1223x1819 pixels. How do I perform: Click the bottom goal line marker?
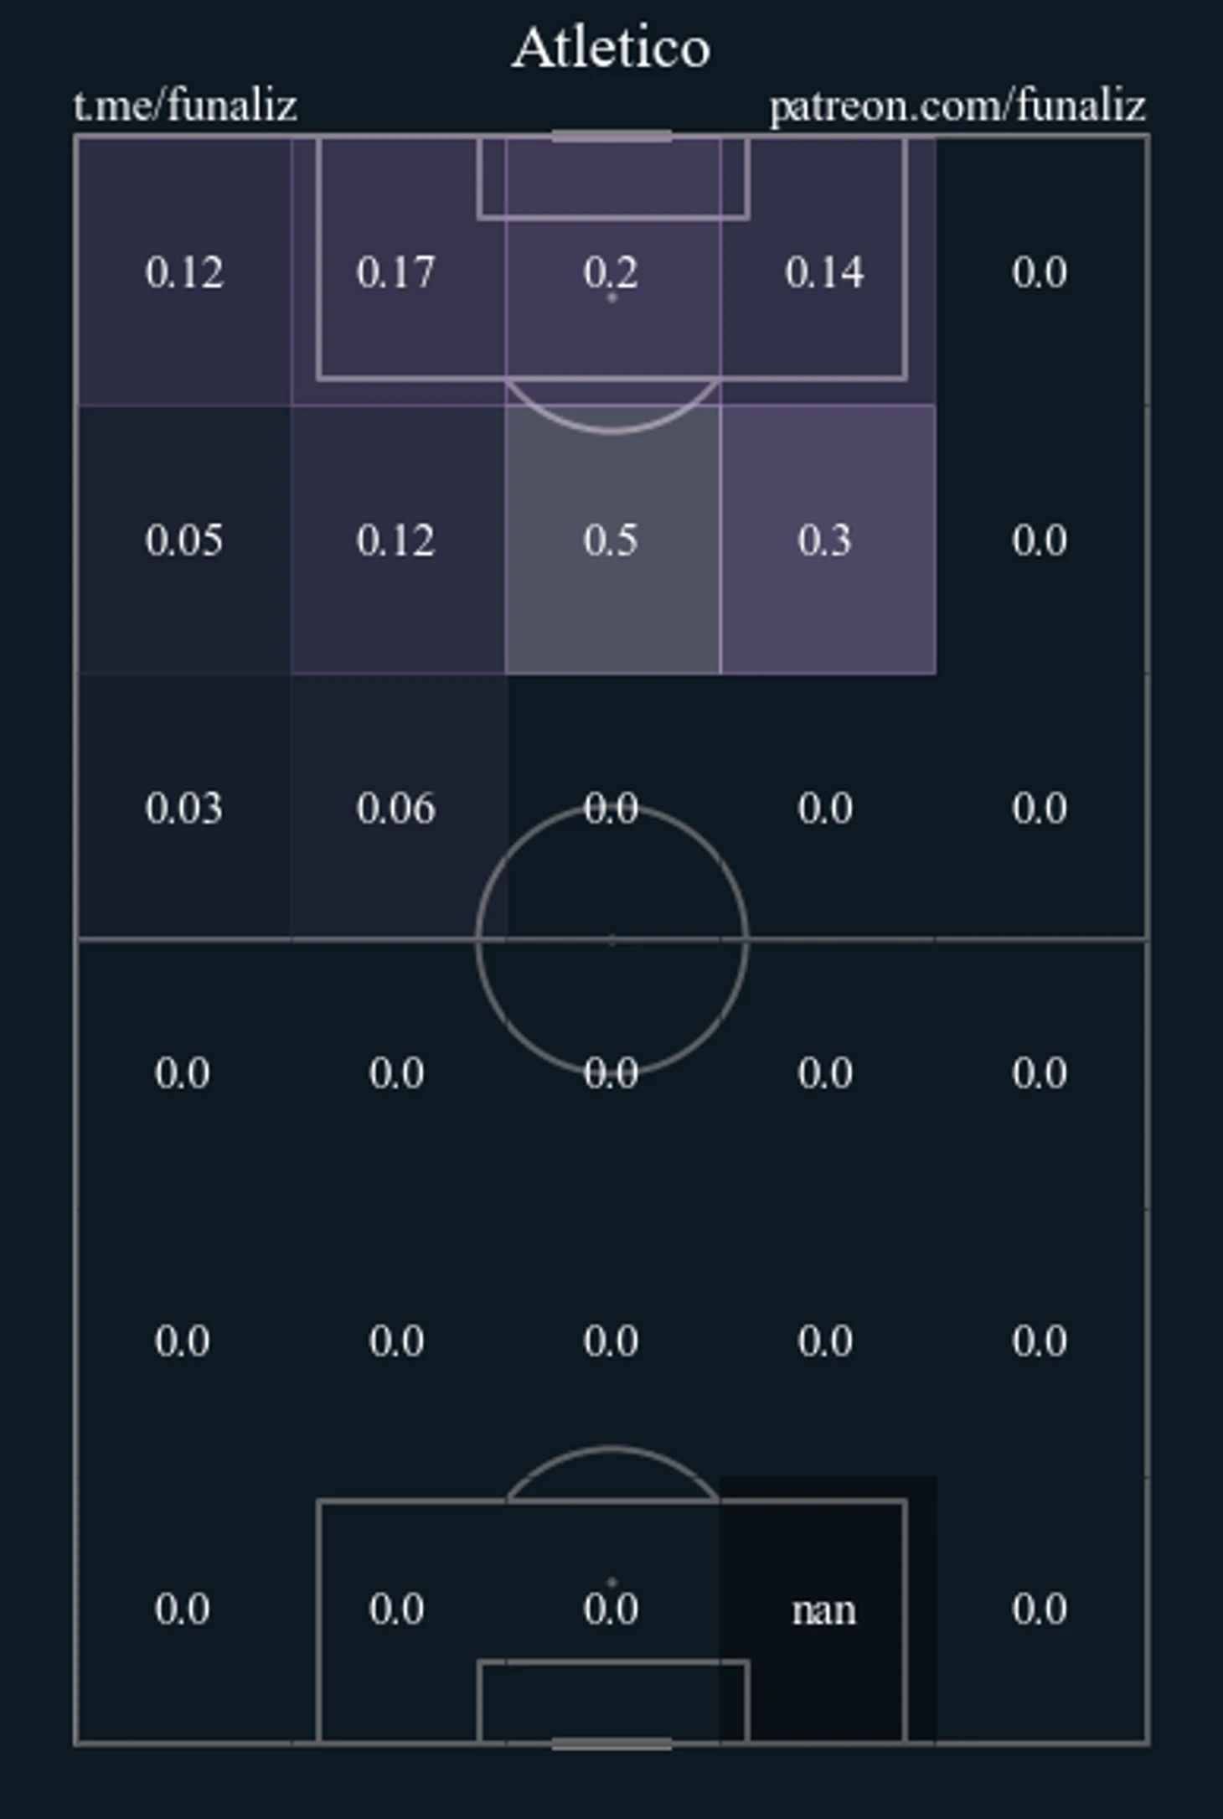click(612, 1744)
